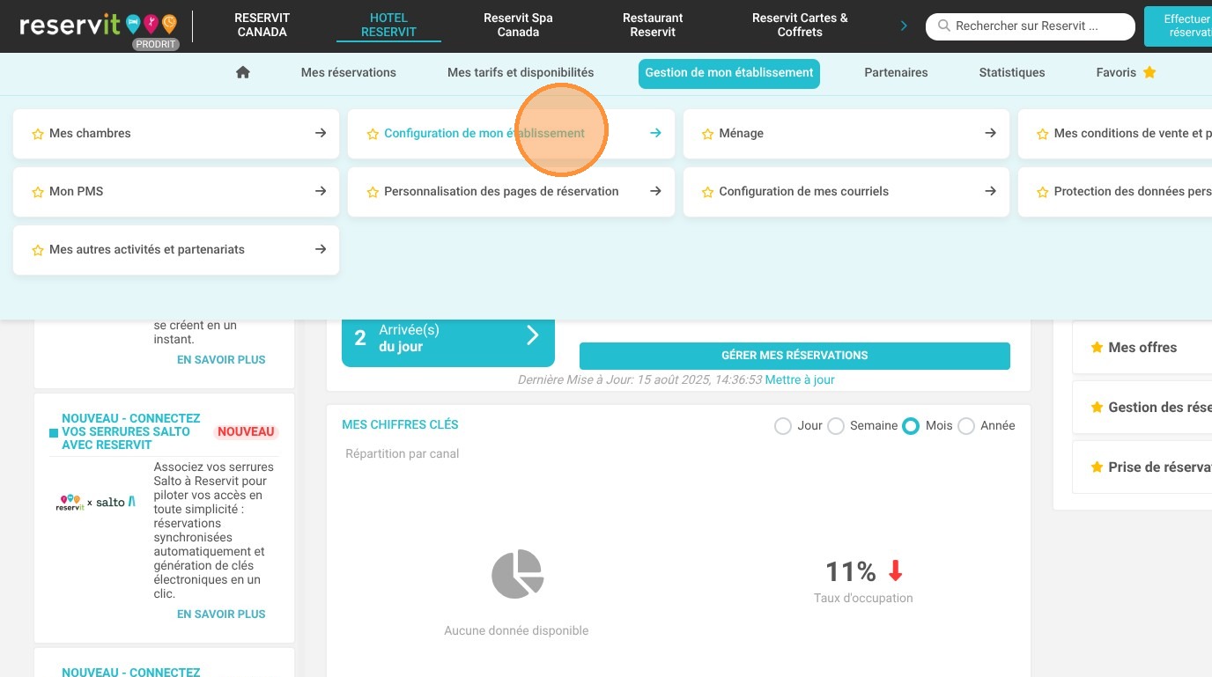
Task: Select the Jour radio button
Action: coord(782,426)
